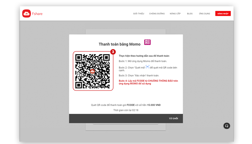Click 'Bước 3: Chọn Xác nhận' text

[x=139, y=75]
